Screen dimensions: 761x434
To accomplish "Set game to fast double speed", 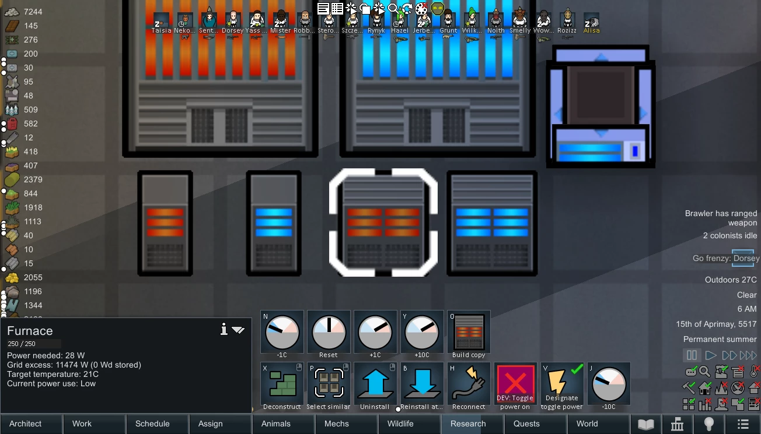I will tap(729, 355).
